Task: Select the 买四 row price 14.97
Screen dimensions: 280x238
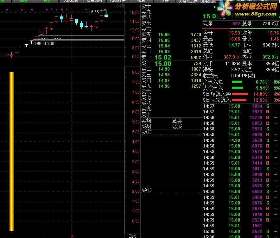Action: 164,80
